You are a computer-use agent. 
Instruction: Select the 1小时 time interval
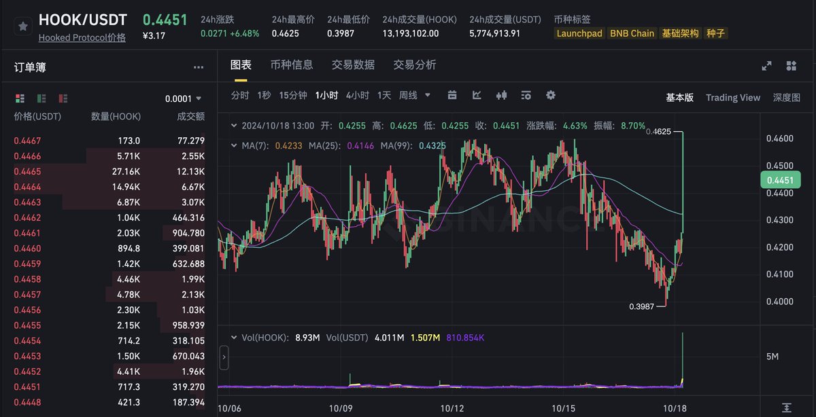(x=326, y=95)
